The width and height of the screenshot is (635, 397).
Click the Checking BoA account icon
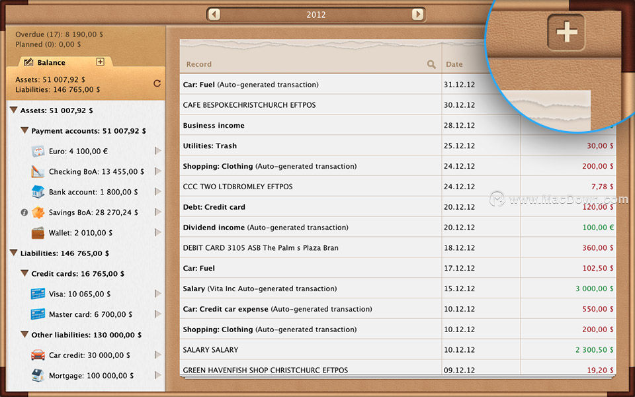tap(38, 171)
